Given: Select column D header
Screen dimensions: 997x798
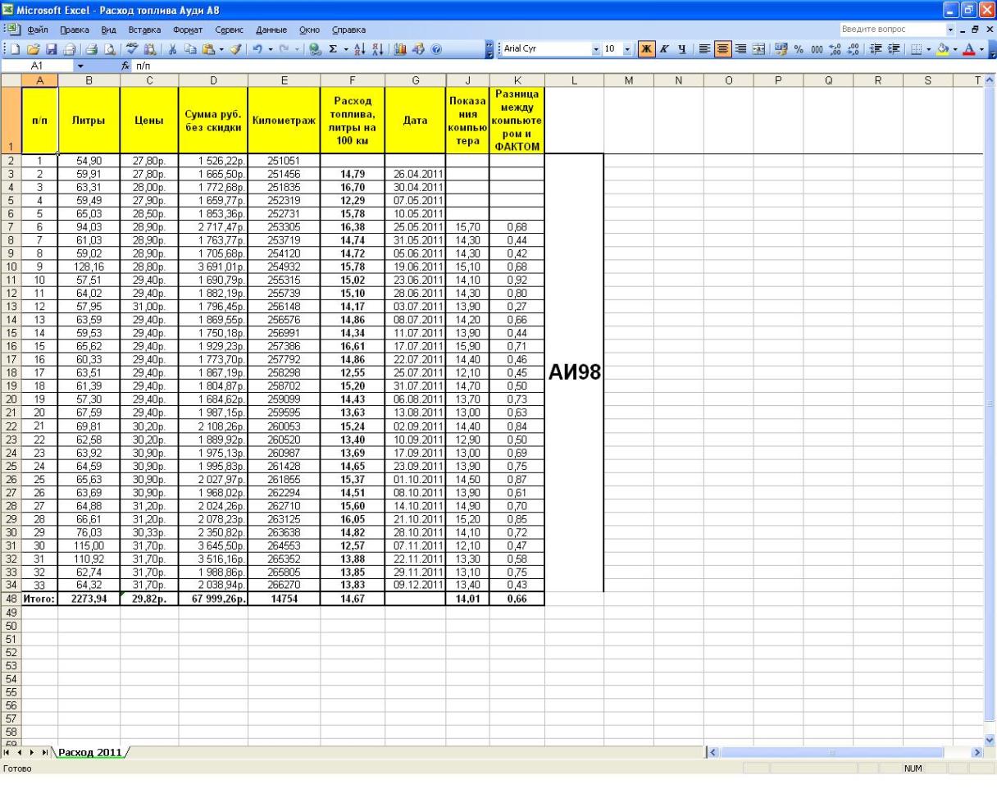Looking at the screenshot, I should pyautogui.click(x=214, y=78).
